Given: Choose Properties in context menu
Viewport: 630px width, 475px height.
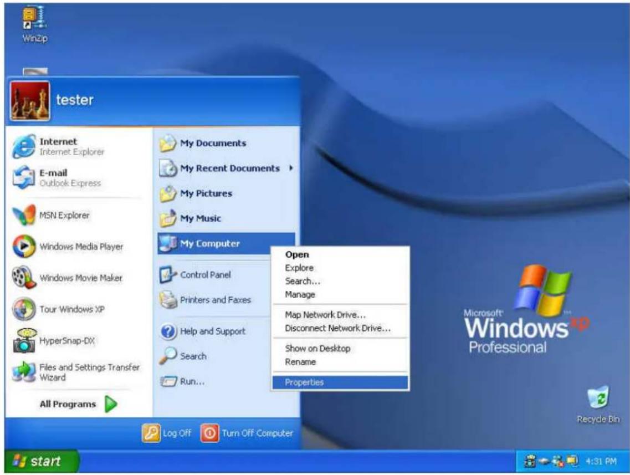Looking at the screenshot, I should point(340,382).
